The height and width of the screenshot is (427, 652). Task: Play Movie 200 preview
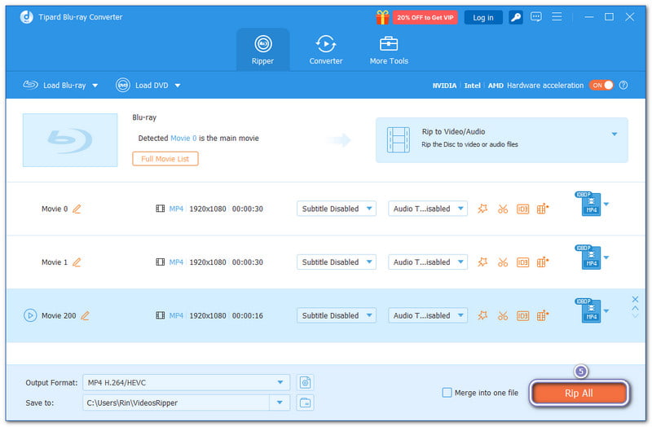point(30,315)
